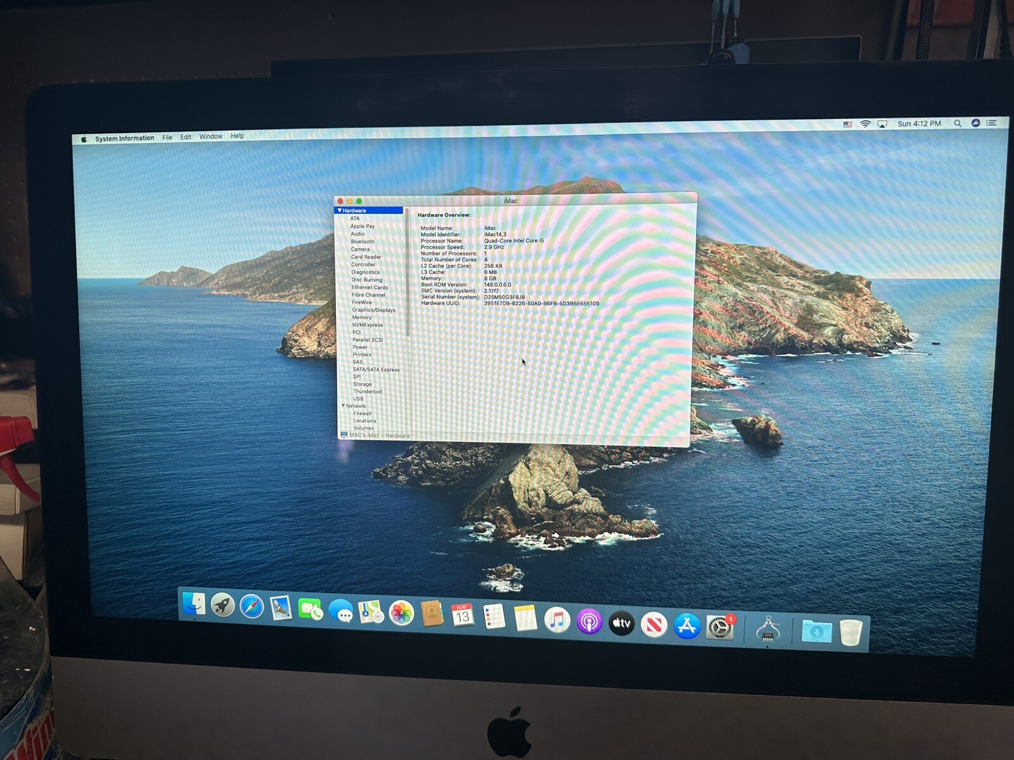Launch Safari compass icon in Dock
Screen dimensions: 1014x760
[252, 607]
